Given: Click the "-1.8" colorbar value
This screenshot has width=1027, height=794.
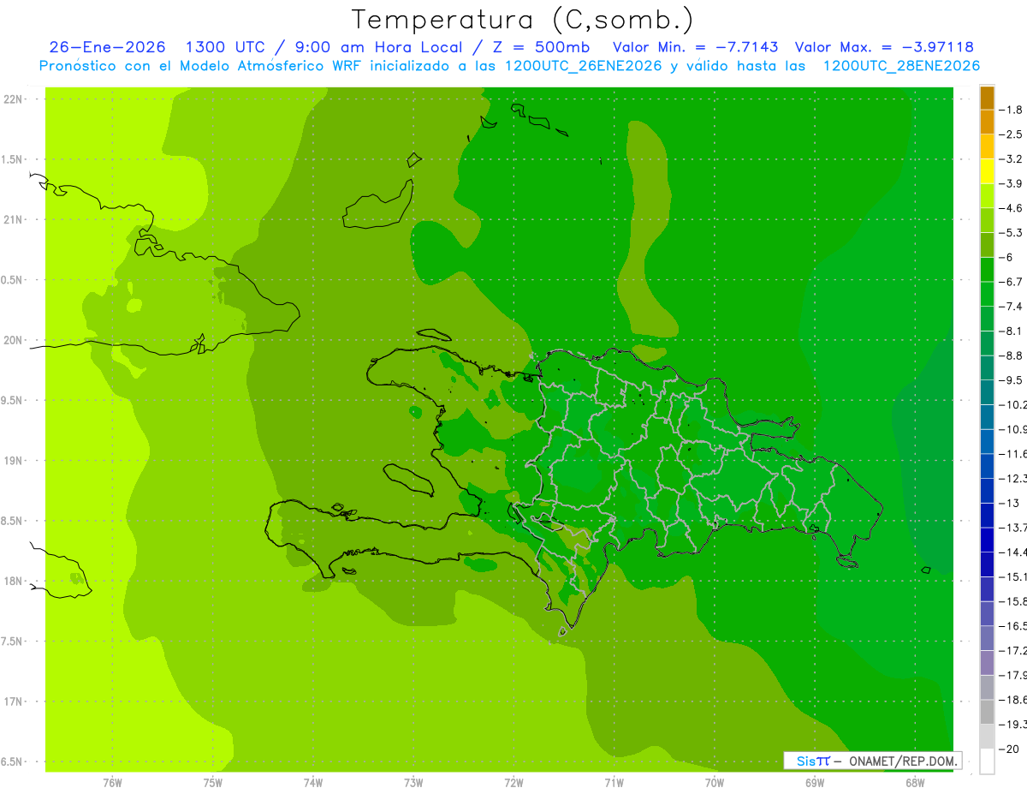Looking at the screenshot, I should [x=1011, y=110].
